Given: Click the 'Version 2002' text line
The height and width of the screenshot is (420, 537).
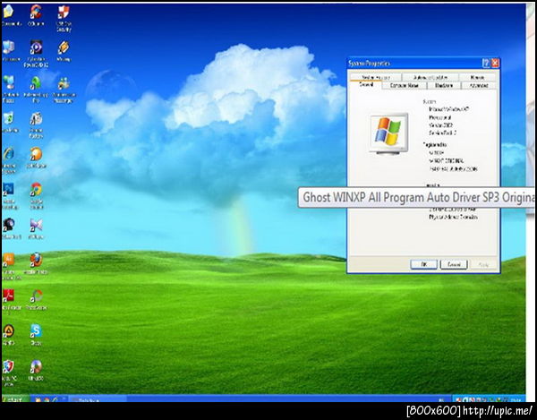Looking at the screenshot, I should 440,125.
